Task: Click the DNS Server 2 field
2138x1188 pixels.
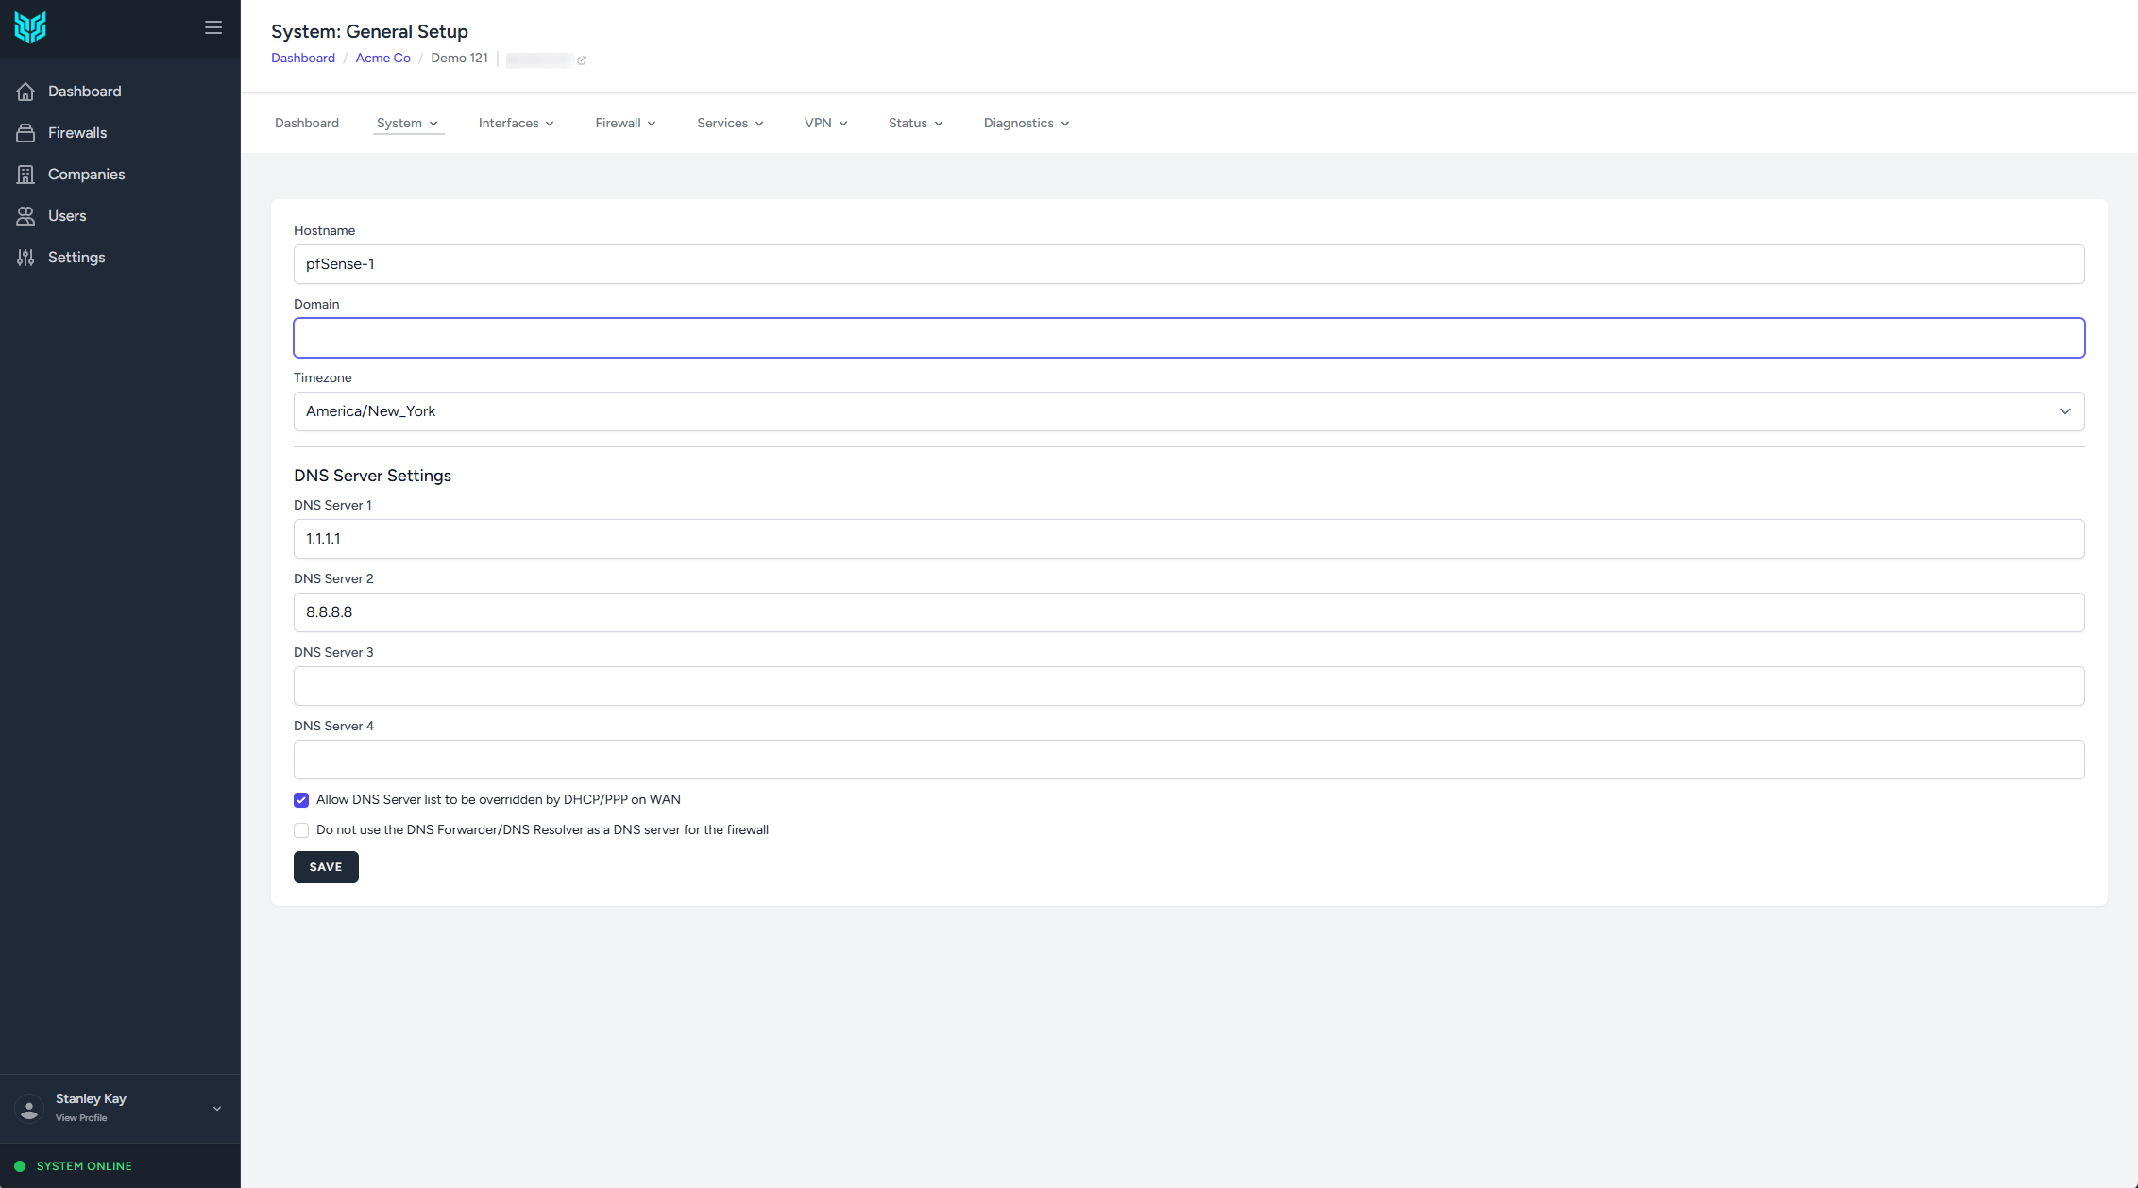Action: pos(1189,612)
